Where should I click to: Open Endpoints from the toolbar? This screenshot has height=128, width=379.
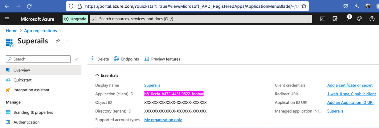126,59
